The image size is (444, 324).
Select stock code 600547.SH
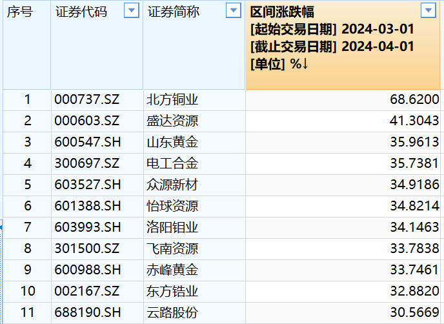[88, 142]
